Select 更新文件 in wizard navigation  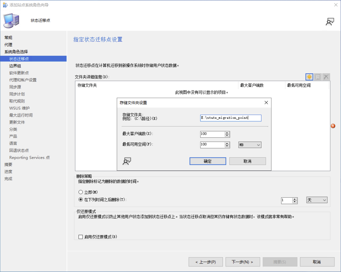(17, 122)
